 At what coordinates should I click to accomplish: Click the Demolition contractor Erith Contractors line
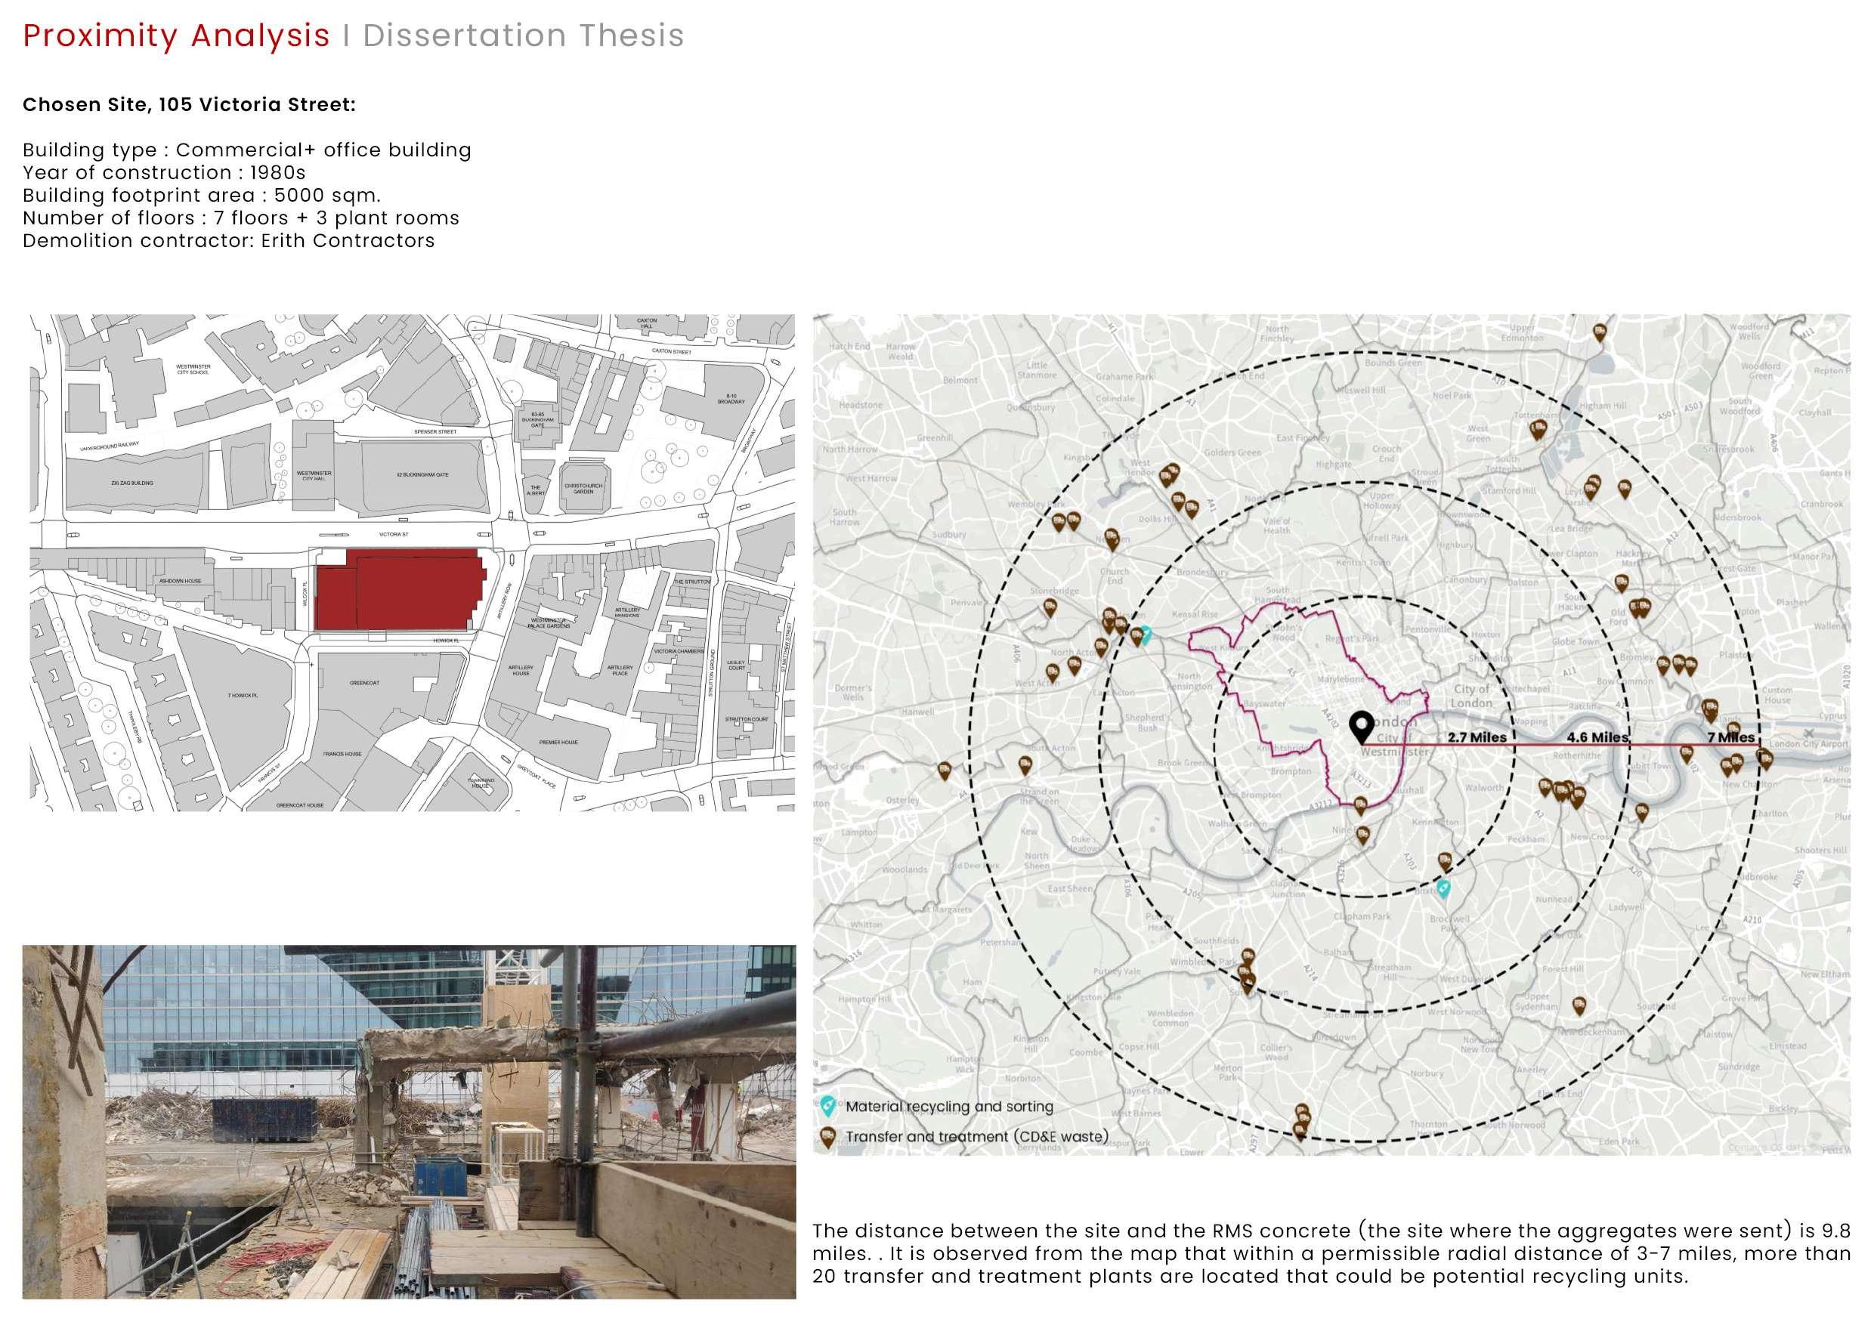pos(228,241)
